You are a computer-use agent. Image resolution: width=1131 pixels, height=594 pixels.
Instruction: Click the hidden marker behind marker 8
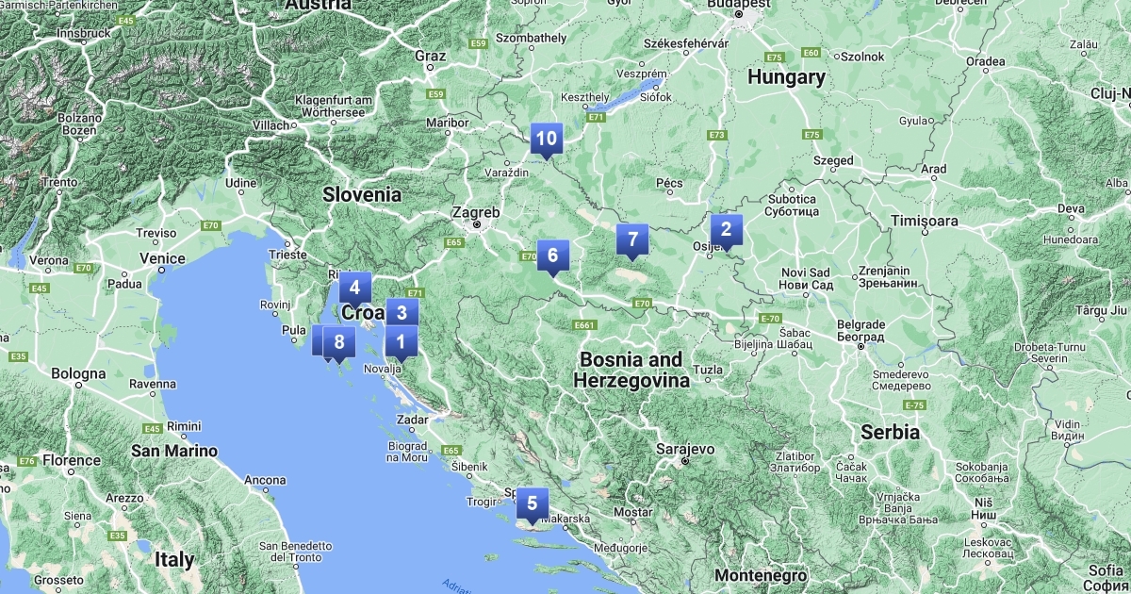point(318,339)
